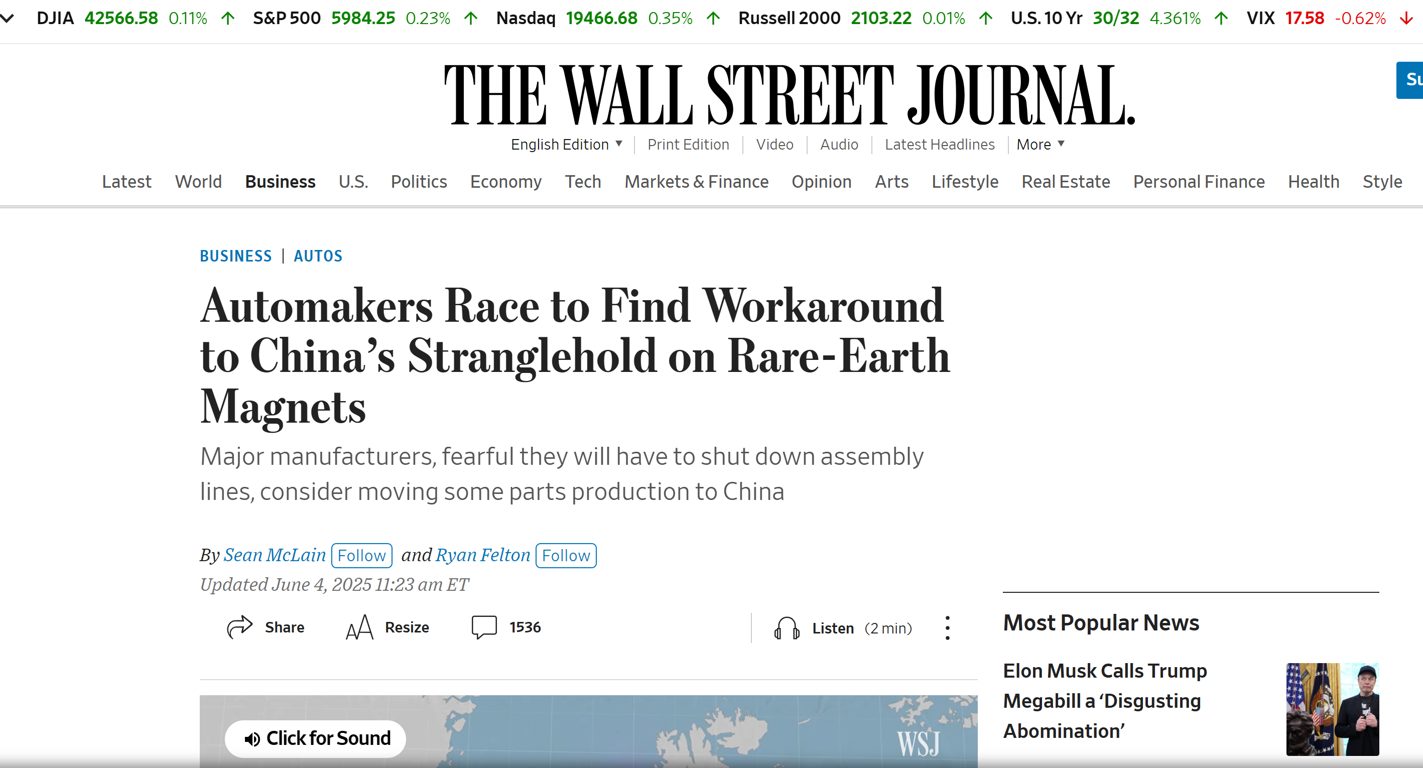Go to Latest Headlines
The height and width of the screenshot is (768, 1423).
point(940,144)
